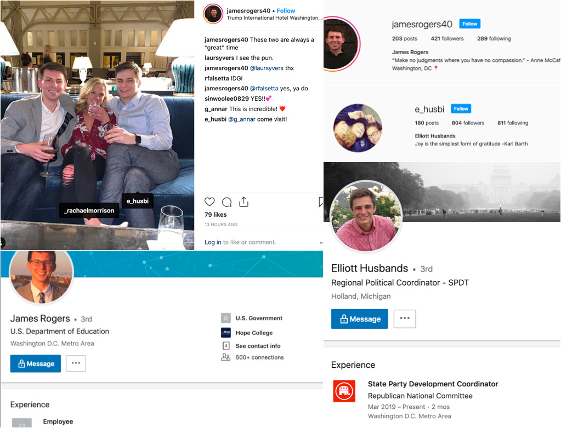
Task: Open the Trump International Hotel Washington location
Action: (274, 18)
